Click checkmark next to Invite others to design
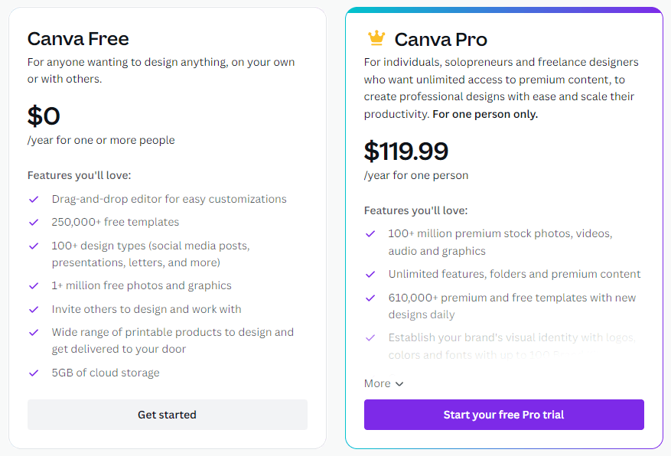Viewport: 671px width, 456px height. click(34, 310)
